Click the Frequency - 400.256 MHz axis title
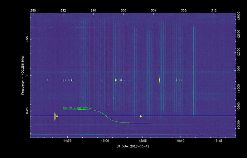Screen dimensions: 247x158 click(23, 75)
